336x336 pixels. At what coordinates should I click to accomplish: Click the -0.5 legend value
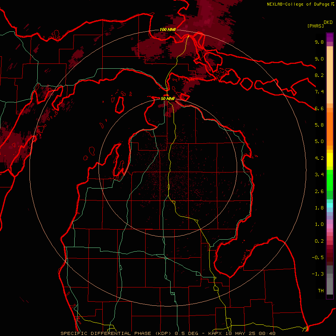tap(318, 258)
